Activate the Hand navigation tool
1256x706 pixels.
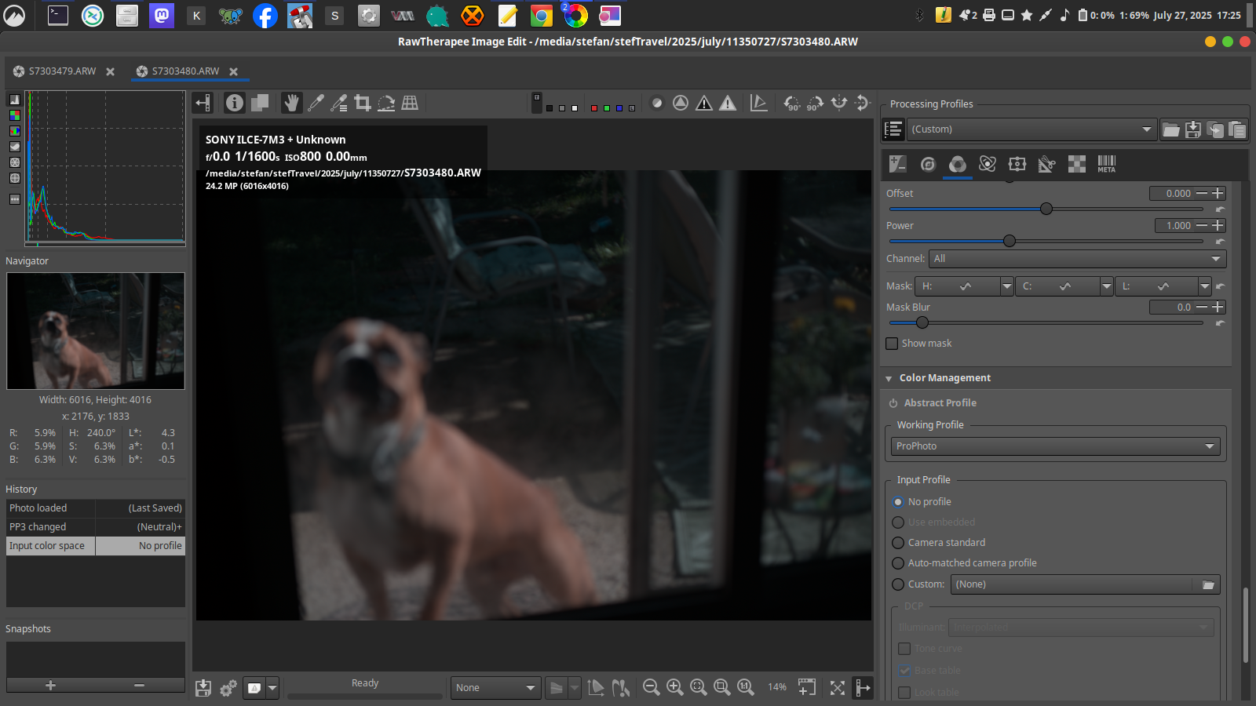click(292, 103)
